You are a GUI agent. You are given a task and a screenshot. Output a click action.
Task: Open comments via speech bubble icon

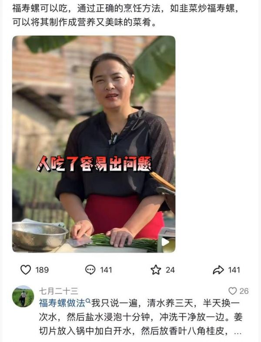[90, 270]
